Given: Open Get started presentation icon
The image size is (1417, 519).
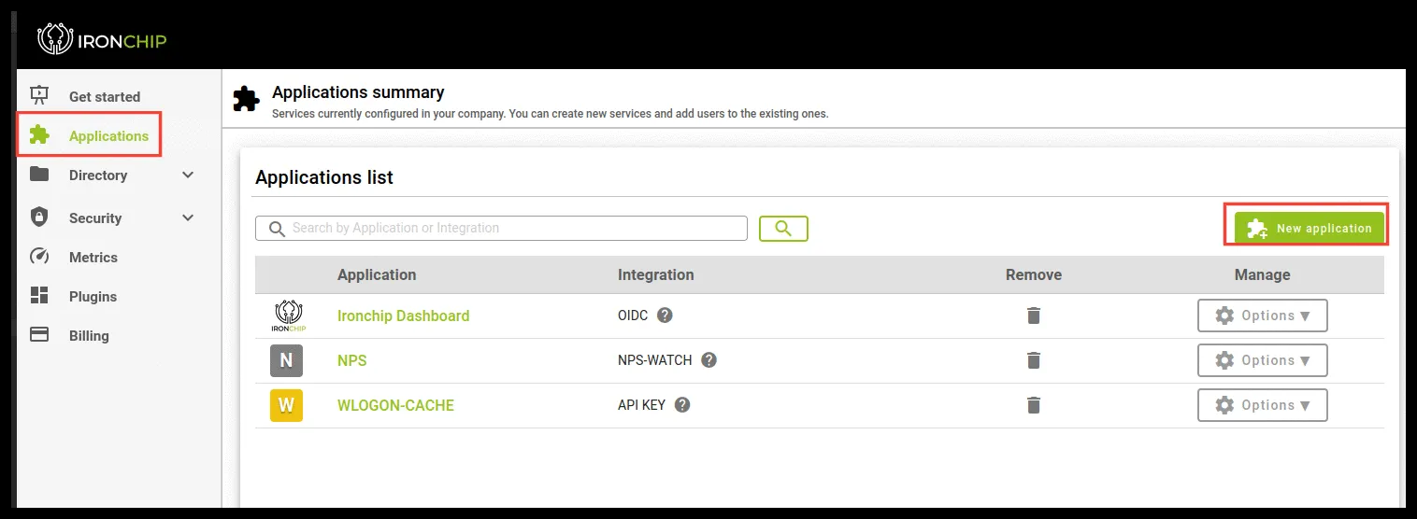Looking at the screenshot, I should coord(39,94).
